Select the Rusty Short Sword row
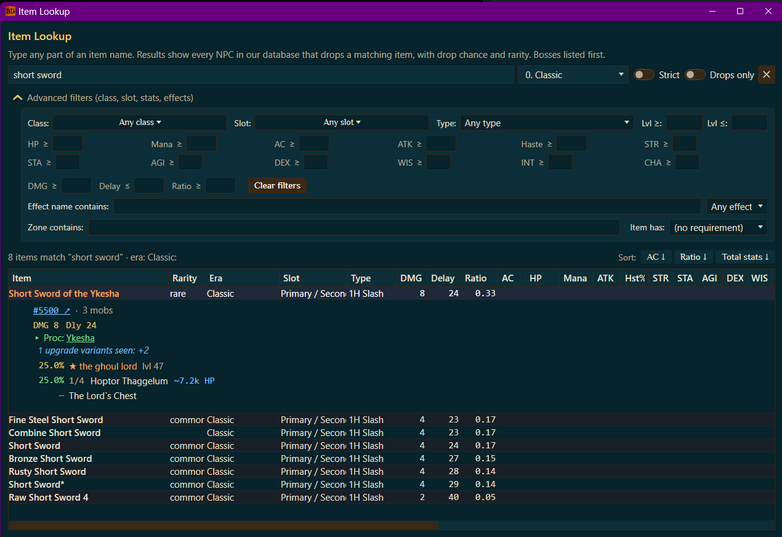The image size is (782, 537). 392,472
